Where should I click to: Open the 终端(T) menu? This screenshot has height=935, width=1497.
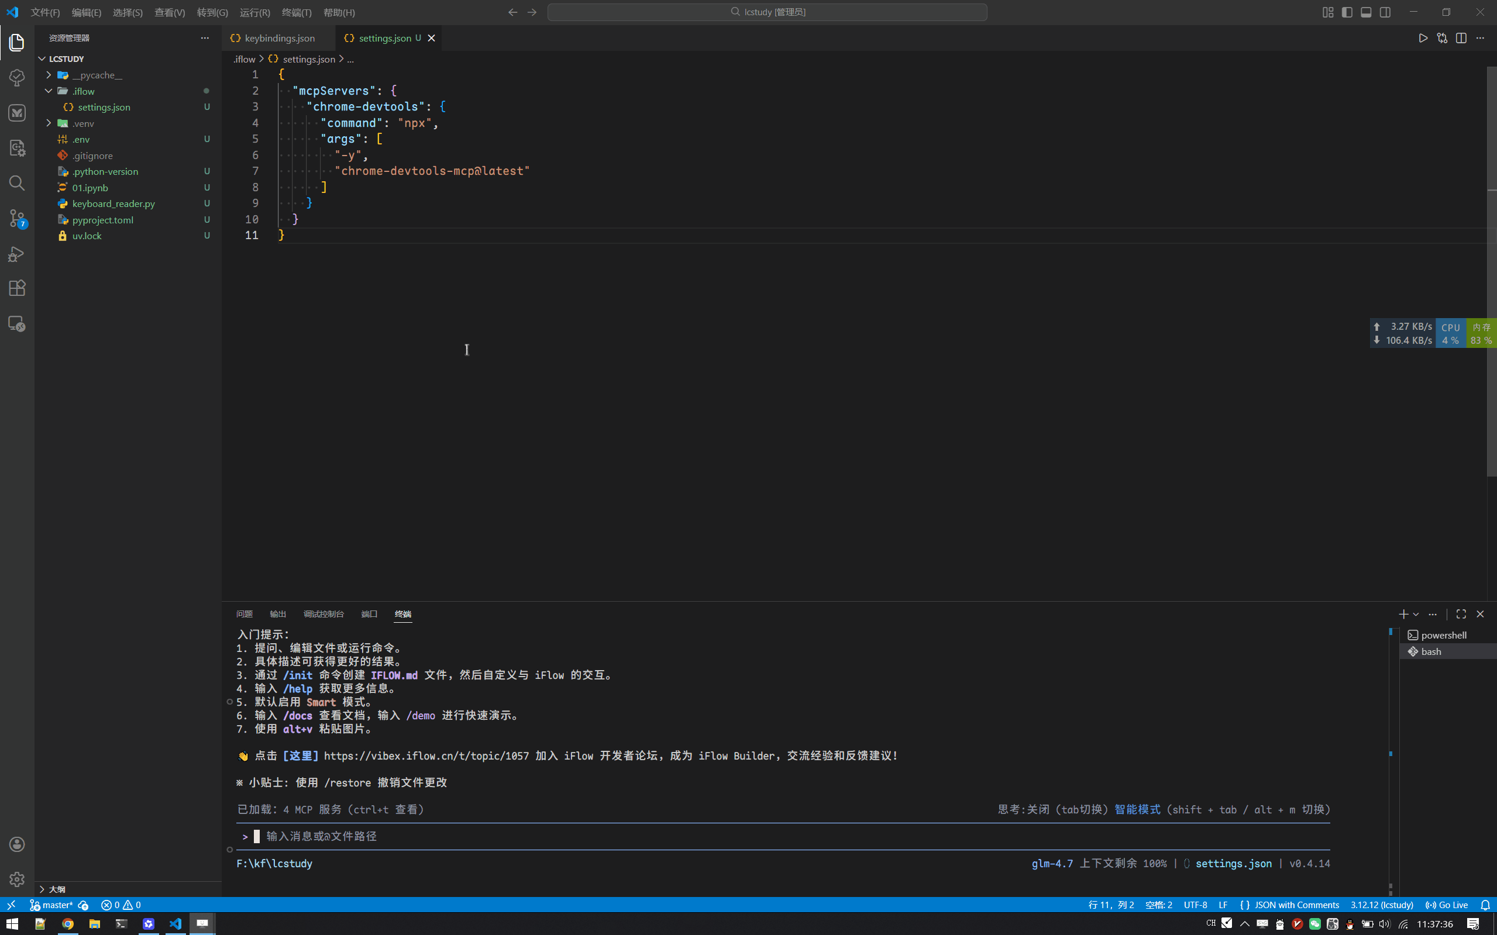297,12
